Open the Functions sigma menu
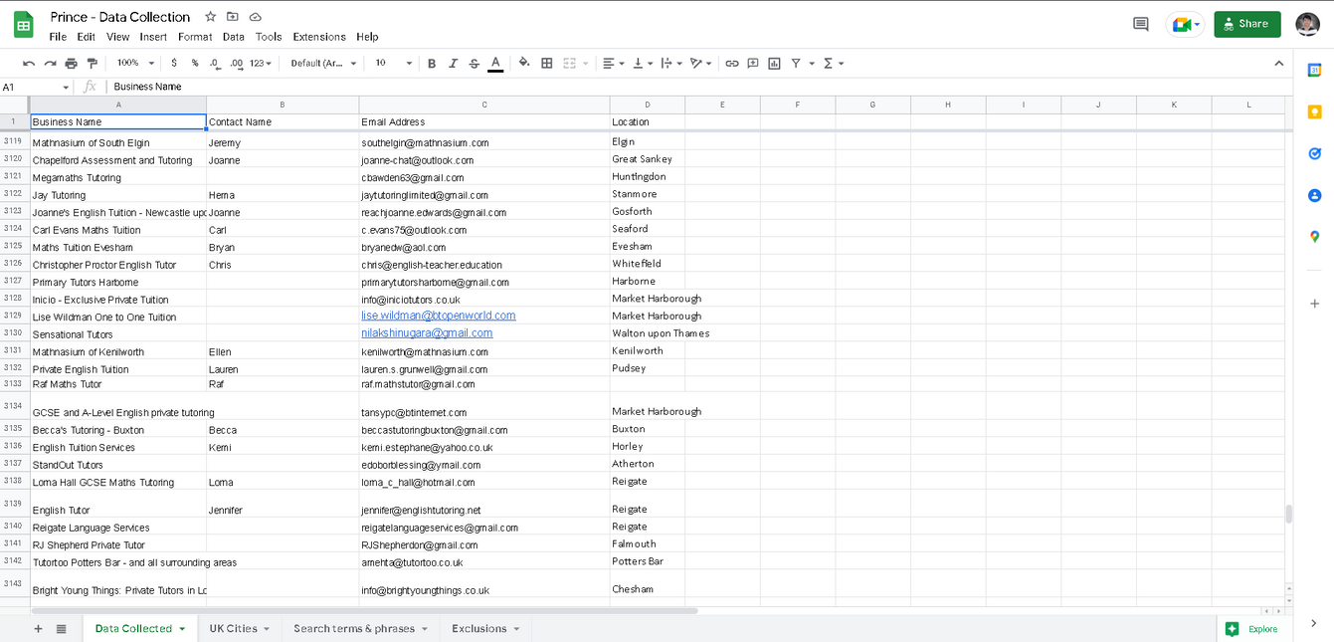1334x642 pixels. click(x=834, y=63)
